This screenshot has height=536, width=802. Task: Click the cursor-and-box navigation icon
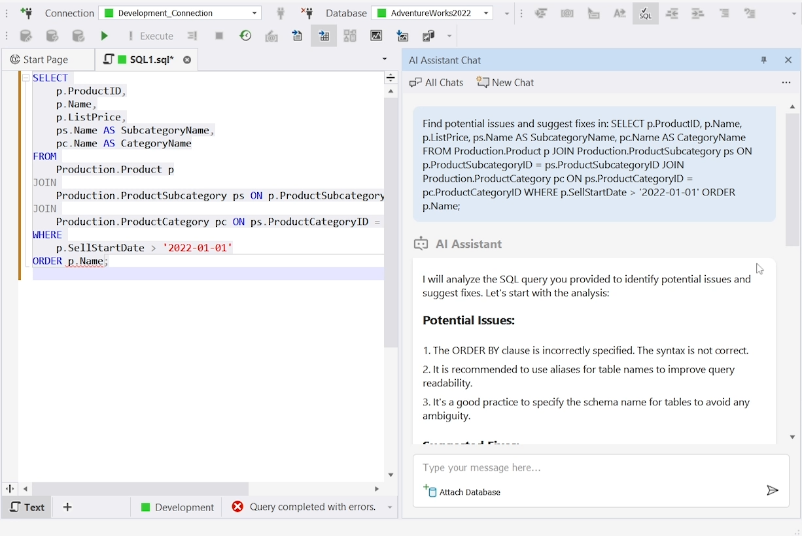[x=593, y=13]
